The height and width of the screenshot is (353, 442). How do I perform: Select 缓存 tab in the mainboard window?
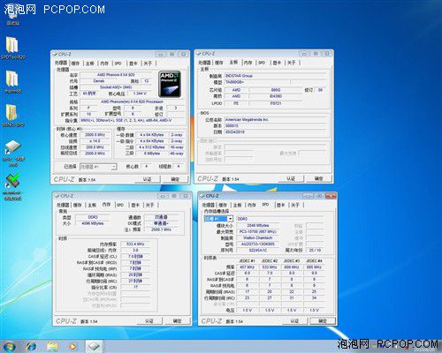(x=219, y=63)
